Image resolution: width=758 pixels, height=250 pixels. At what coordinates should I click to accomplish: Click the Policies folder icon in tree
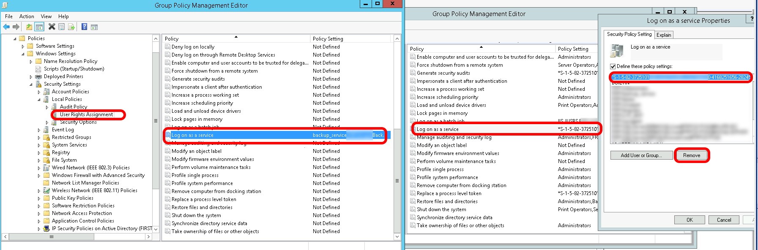pos(22,38)
